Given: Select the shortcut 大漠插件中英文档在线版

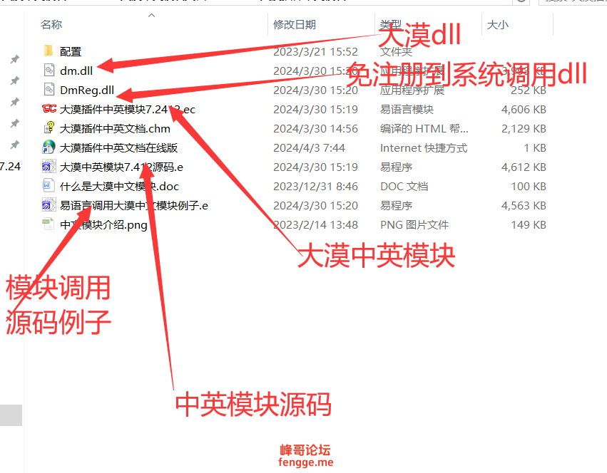Looking at the screenshot, I should (119, 147).
